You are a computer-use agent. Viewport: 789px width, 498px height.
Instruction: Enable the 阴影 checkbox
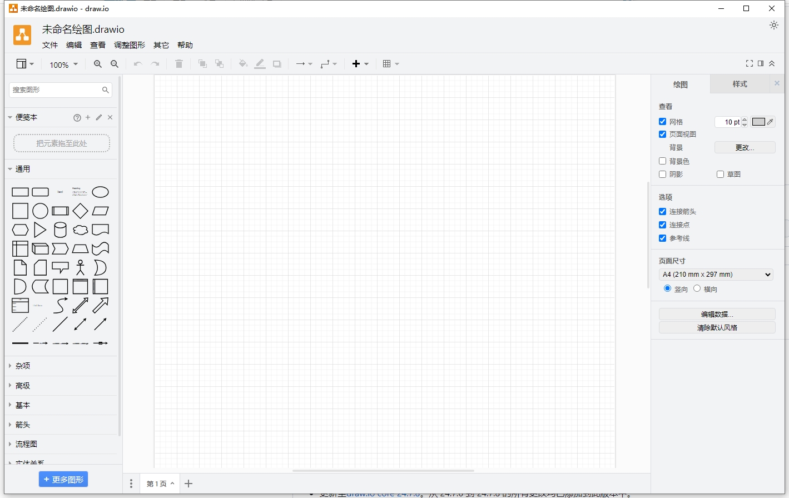click(x=662, y=174)
